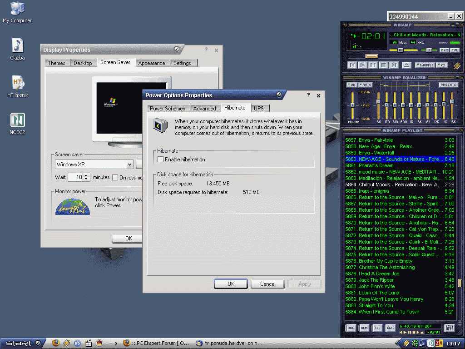Click the ZoneAlarm tray icon
The width and height of the screenshot is (465, 349).
[x=439, y=343]
